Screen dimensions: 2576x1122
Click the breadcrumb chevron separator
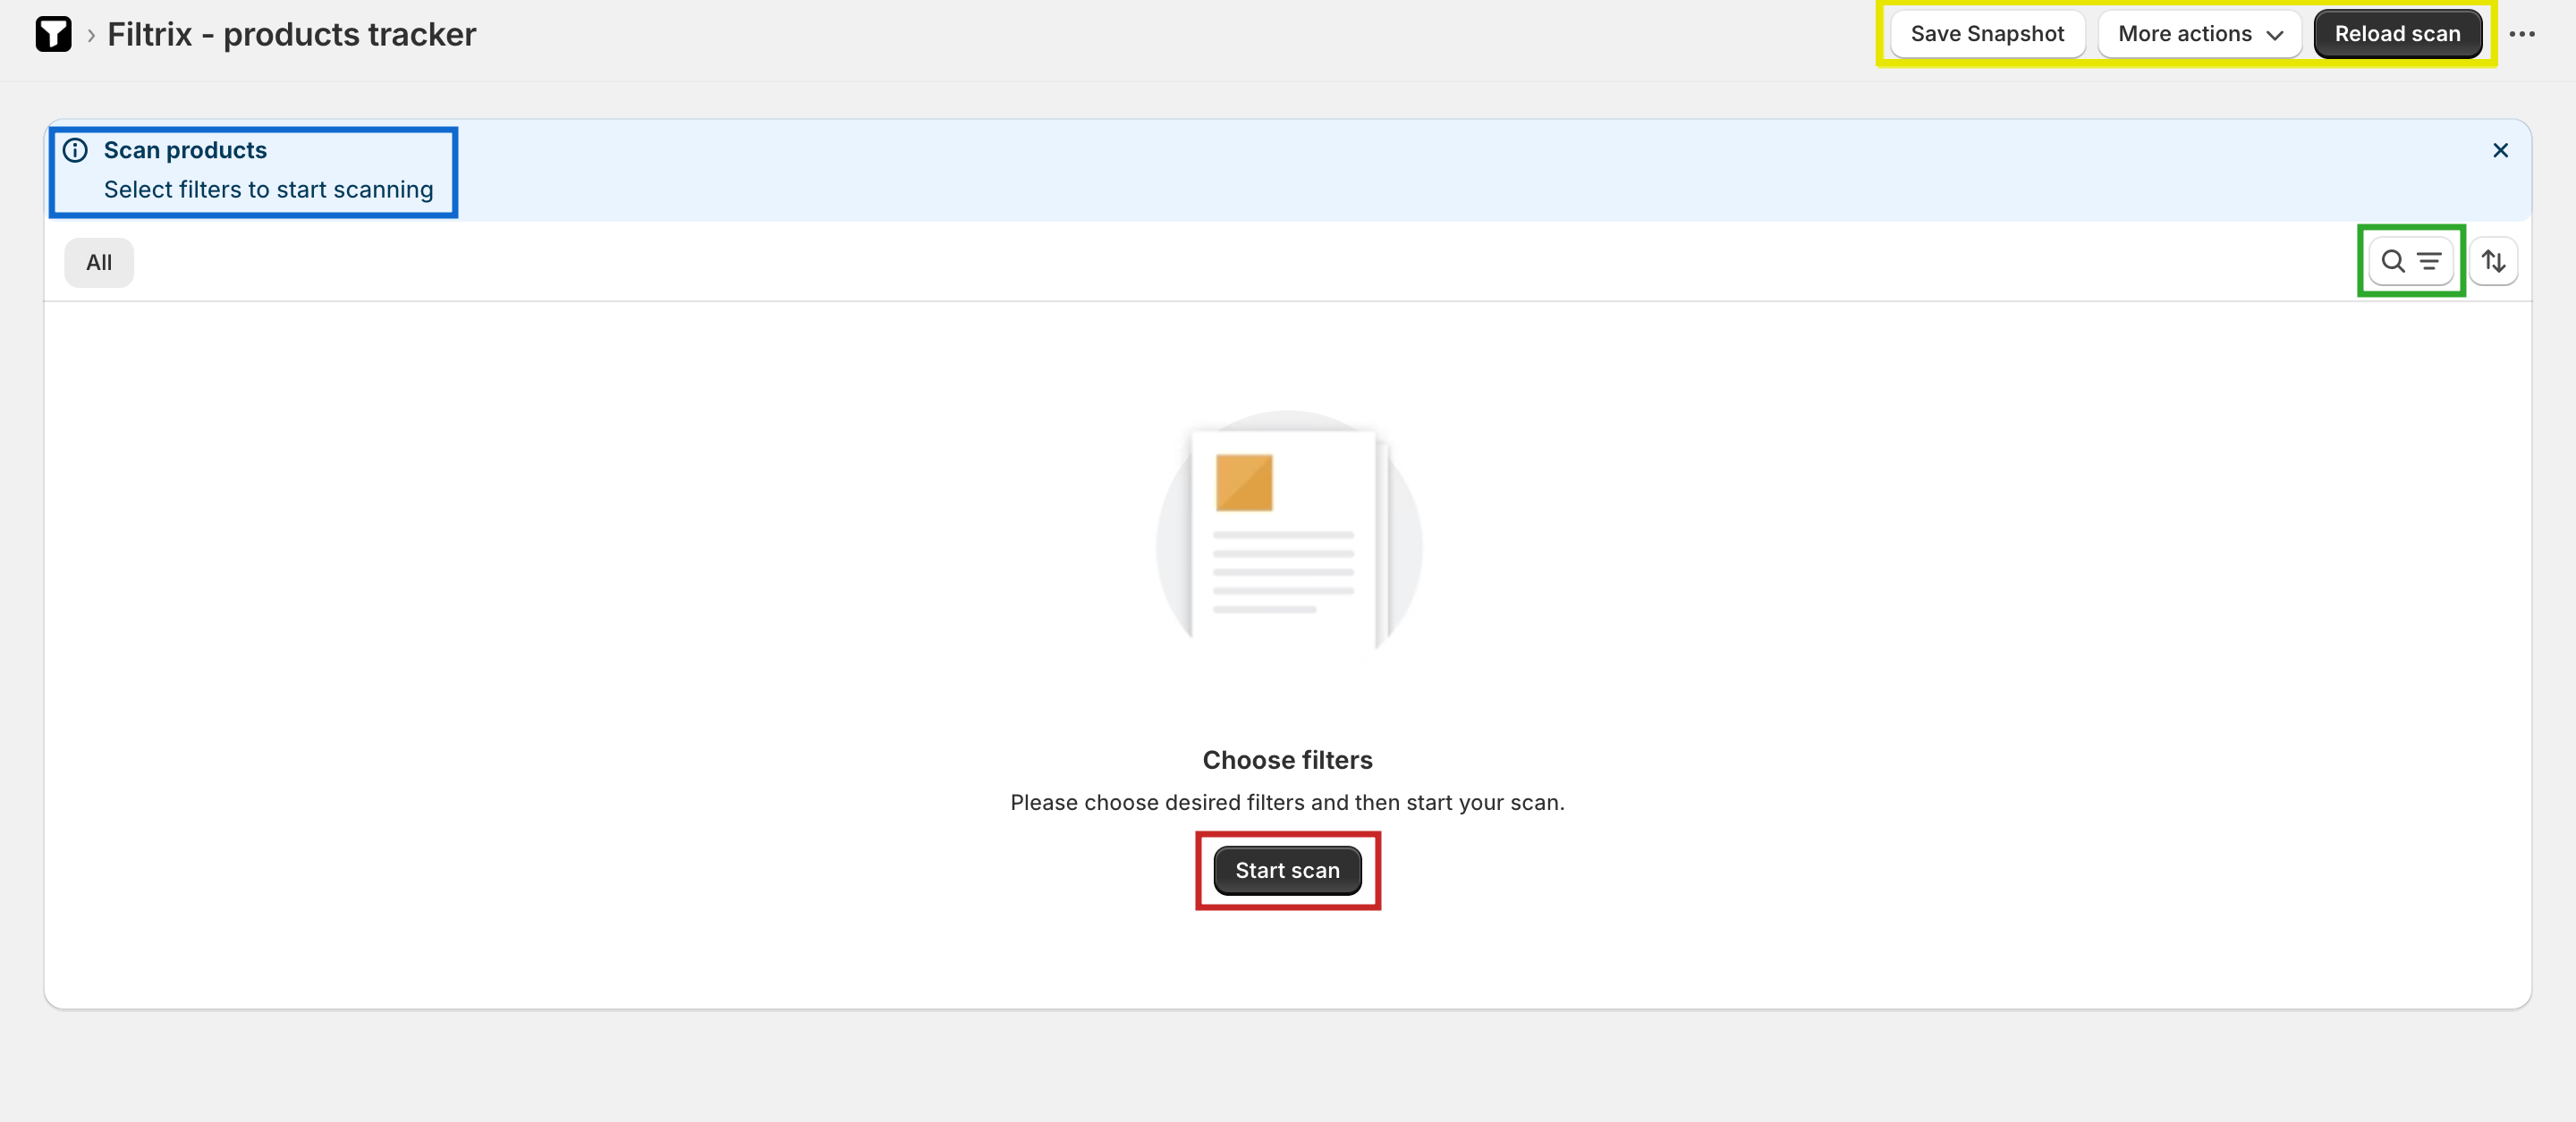tap(91, 35)
